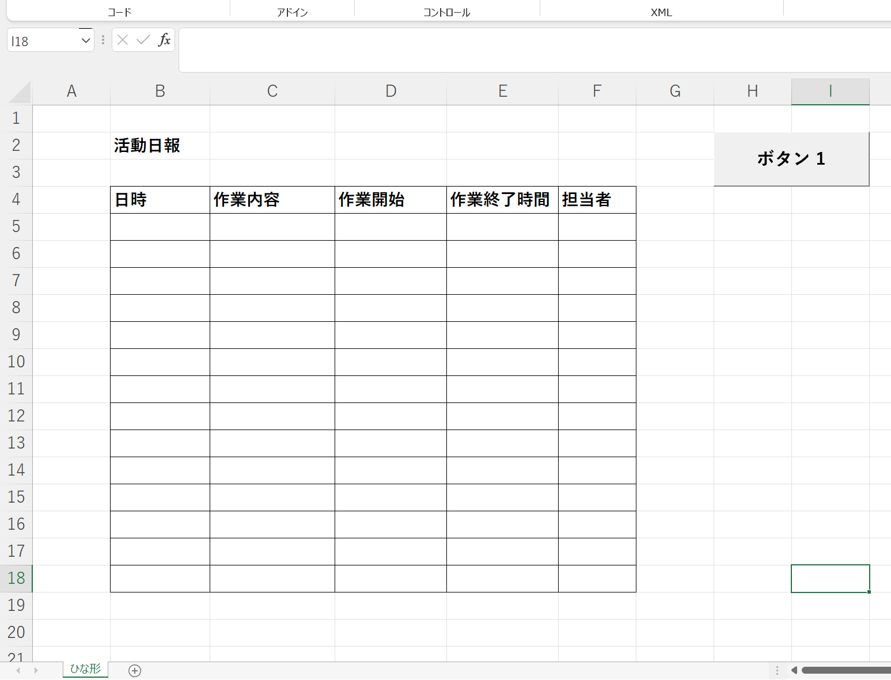Select the 活動日報 title cell

[x=160, y=146]
